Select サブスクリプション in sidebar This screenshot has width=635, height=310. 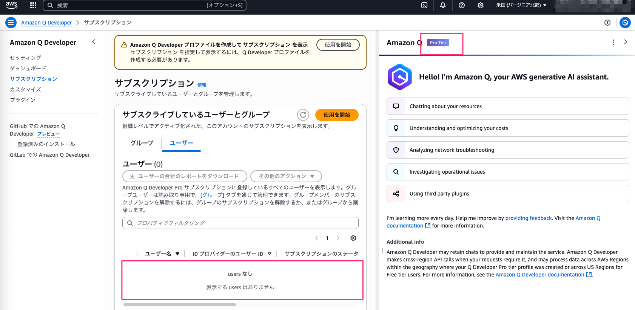pos(34,79)
